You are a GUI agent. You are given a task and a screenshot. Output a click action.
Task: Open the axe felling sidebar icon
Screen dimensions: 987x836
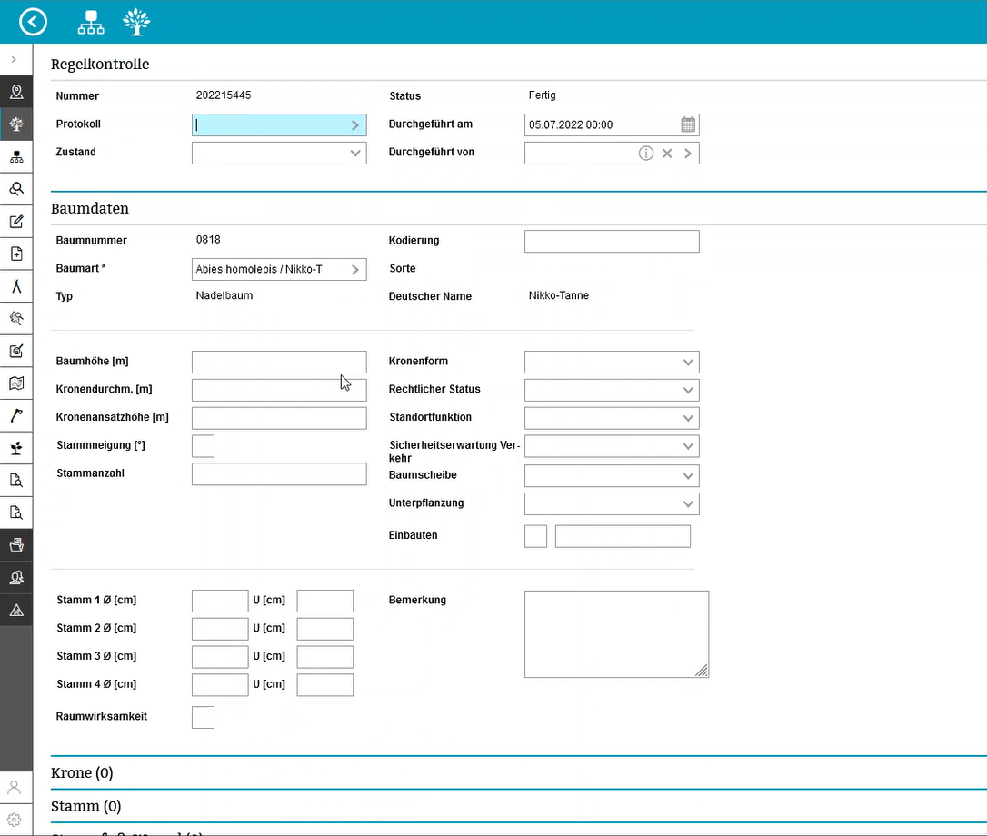(16, 415)
